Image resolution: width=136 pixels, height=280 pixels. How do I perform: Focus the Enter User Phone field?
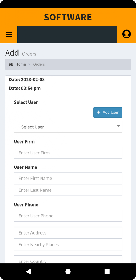(x=68, y=216)
